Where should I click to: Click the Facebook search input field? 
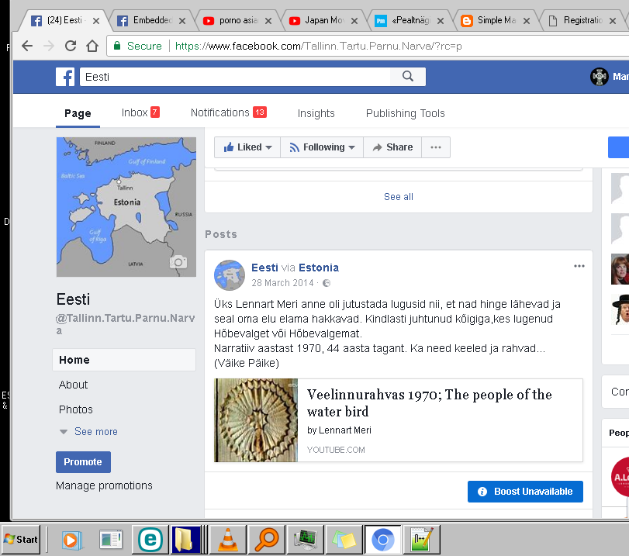point(235,77)
